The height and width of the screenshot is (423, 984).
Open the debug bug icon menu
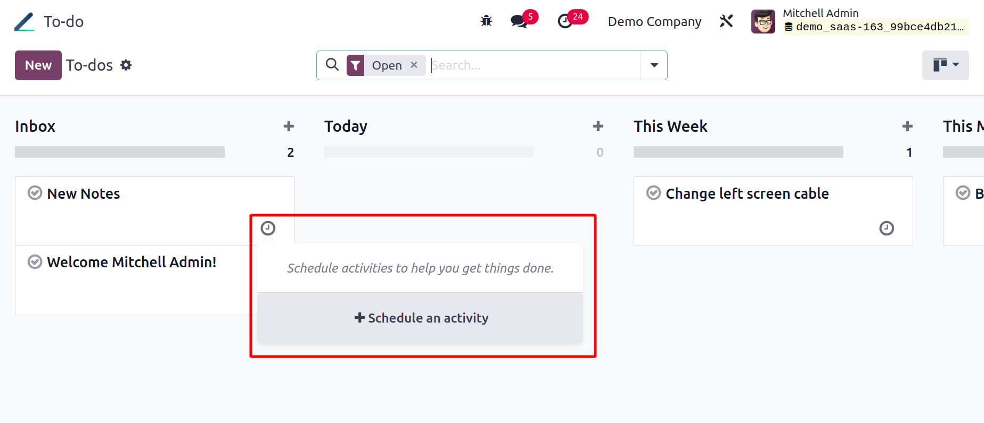[x=486, y=21]
